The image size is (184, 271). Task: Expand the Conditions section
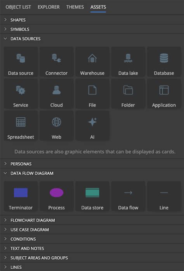tap(92, 239)
